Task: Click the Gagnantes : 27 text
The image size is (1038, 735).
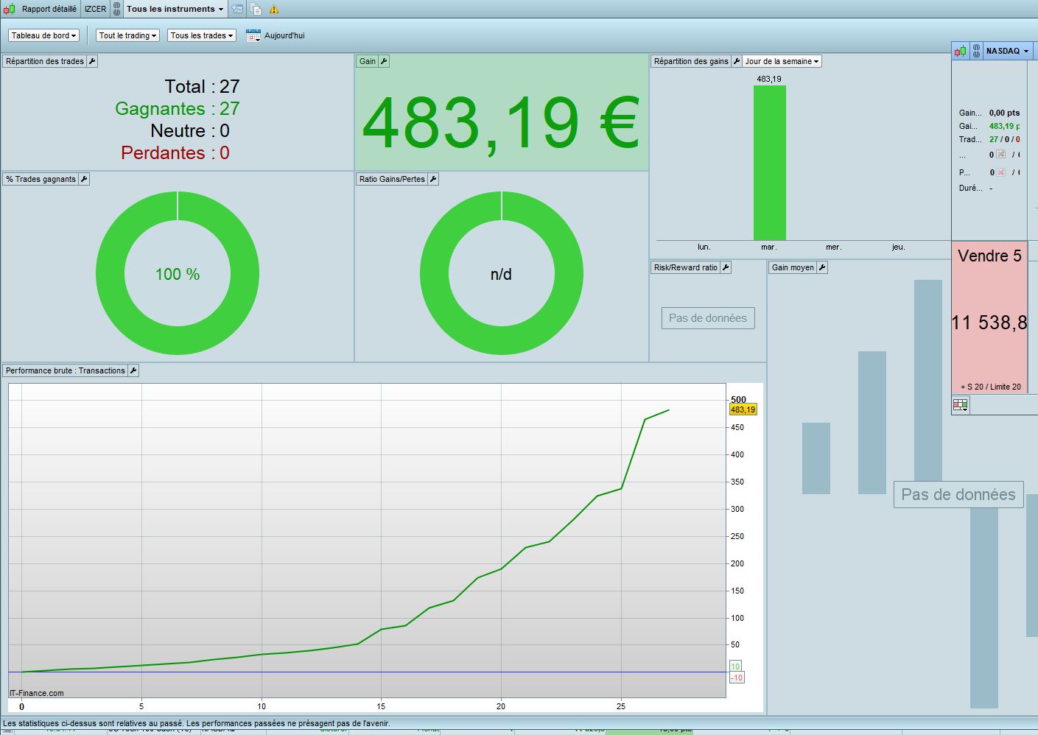Action: (x=178, y=108)
